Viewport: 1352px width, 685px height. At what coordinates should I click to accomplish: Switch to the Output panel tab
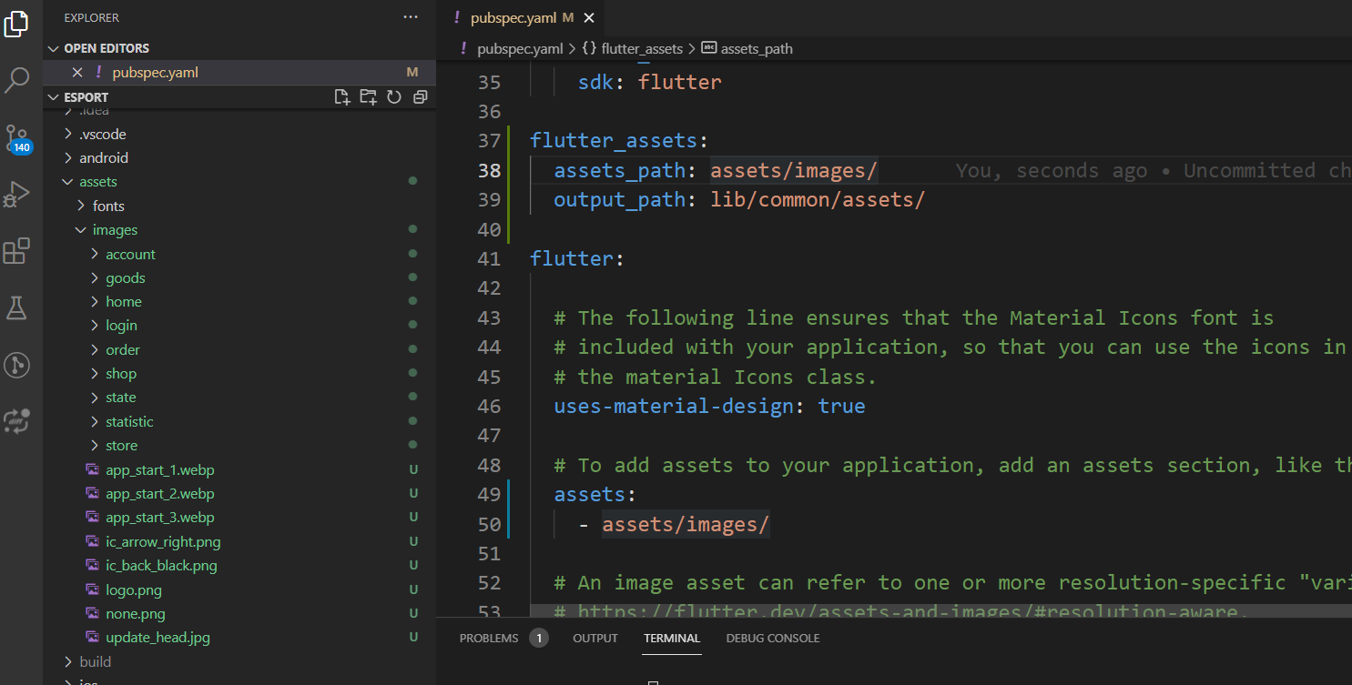click(x=595, y=638)
